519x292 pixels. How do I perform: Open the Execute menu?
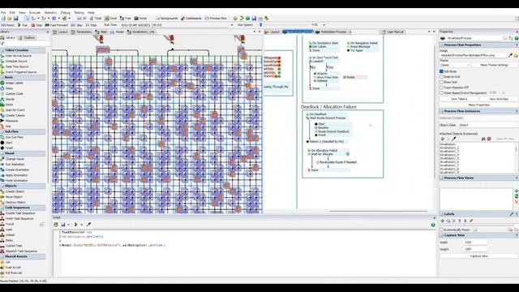[35, 13]
